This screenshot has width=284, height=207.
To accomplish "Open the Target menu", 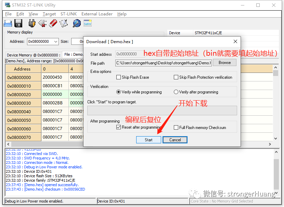I will click(49, 14).
